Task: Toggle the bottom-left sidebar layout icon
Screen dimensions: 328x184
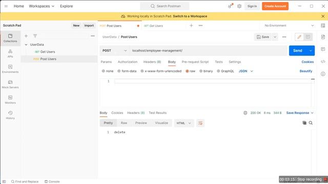Action: [4, 181]
